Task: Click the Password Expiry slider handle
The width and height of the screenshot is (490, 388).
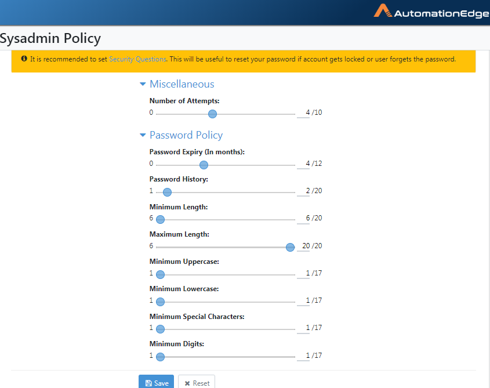Action: click(204, 165)
